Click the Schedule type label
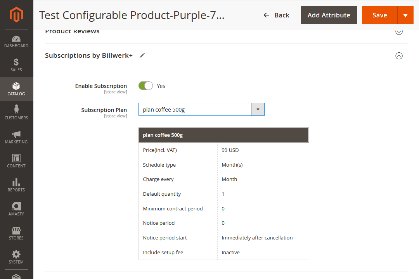Image resolution: width=419 pixels, height=279 pixels. [159, 165]
